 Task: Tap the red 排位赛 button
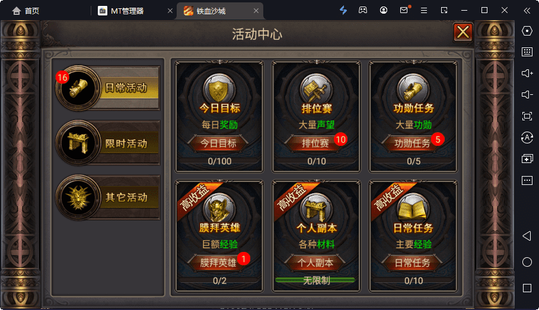pos(315,143)
